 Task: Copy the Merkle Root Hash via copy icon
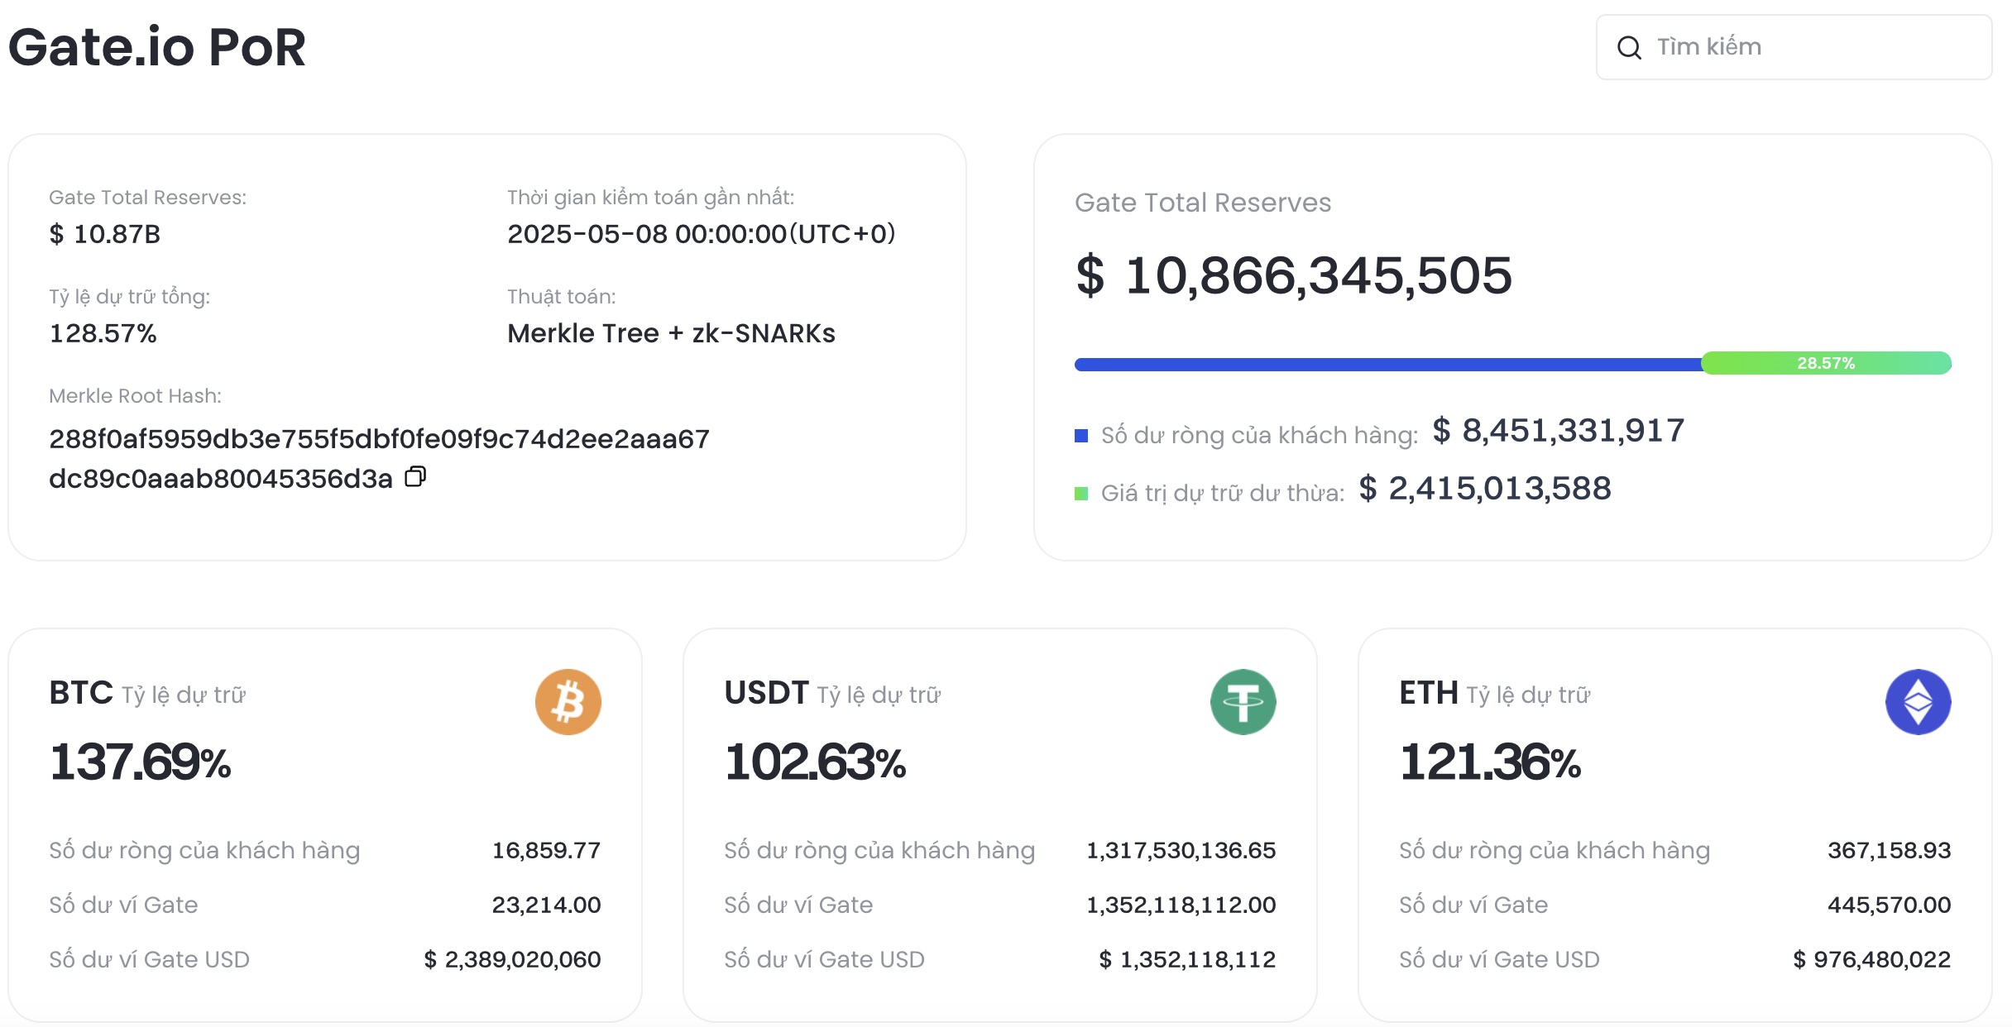pyautogui.click(x=415, y=477)
